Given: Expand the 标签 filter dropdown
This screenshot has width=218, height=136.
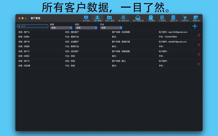Looking at the screenshot, I should pos(61,28).
